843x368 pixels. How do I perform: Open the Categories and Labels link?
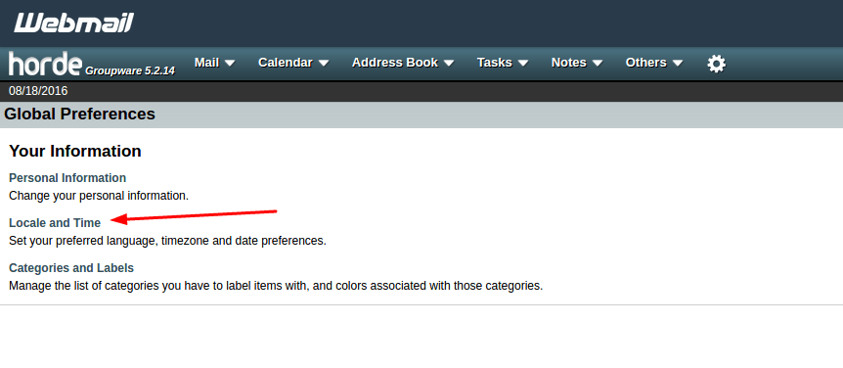point(71,268)
